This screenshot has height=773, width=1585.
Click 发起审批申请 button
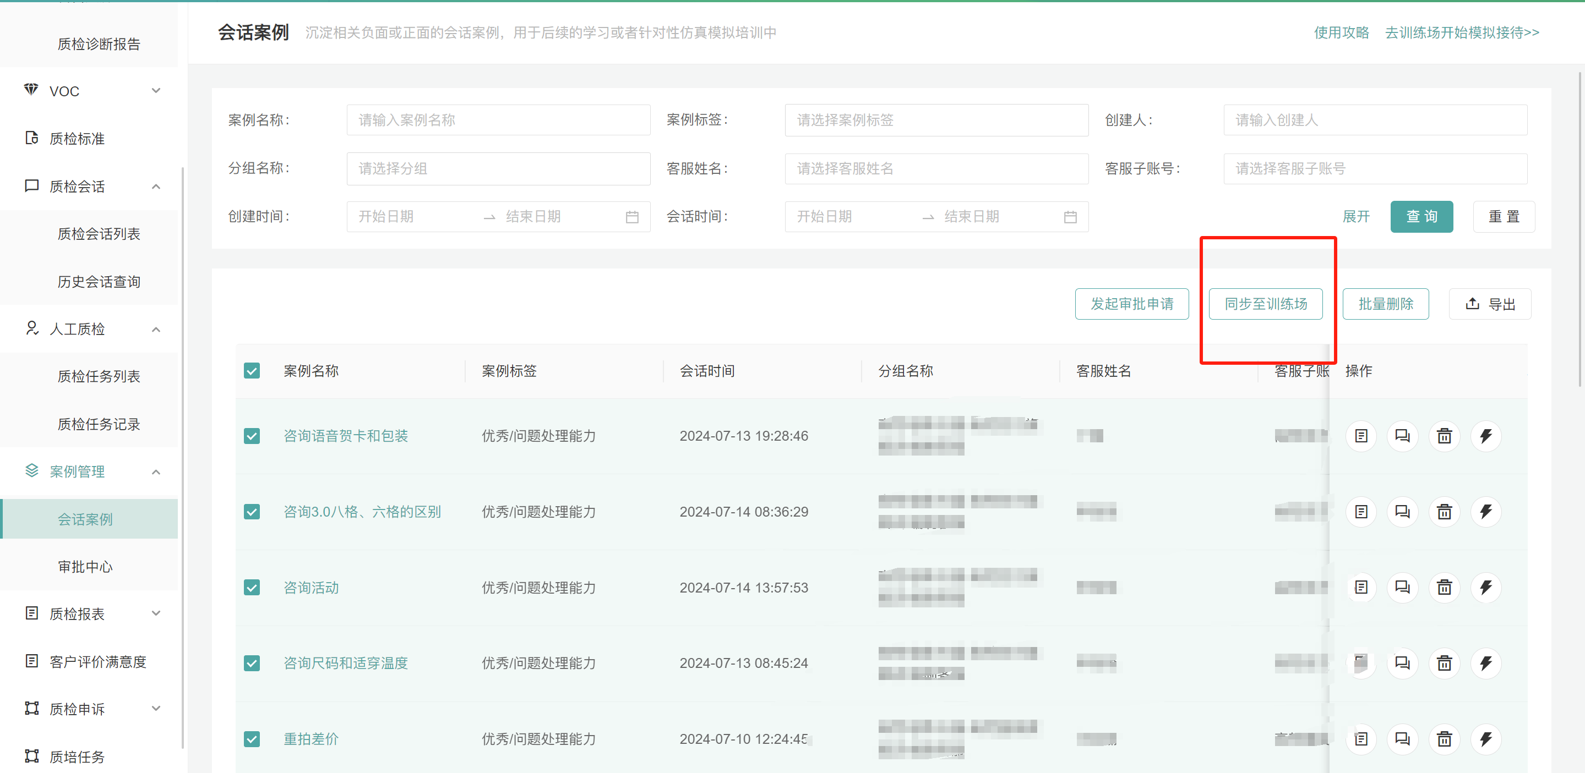pos(1131,304)
